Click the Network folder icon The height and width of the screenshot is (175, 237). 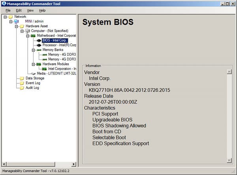click(x=11, y=17)
